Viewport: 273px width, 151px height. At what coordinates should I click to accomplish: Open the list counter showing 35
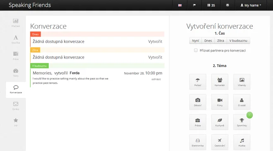211,5
